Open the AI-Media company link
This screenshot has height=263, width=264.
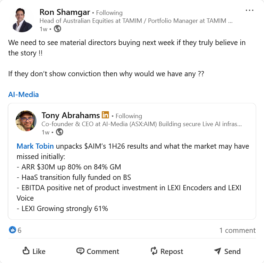24,94
